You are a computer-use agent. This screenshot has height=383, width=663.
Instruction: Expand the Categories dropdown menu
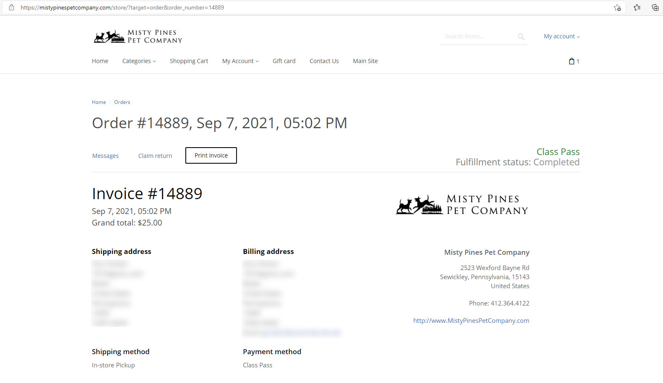[x=139, y=61]
